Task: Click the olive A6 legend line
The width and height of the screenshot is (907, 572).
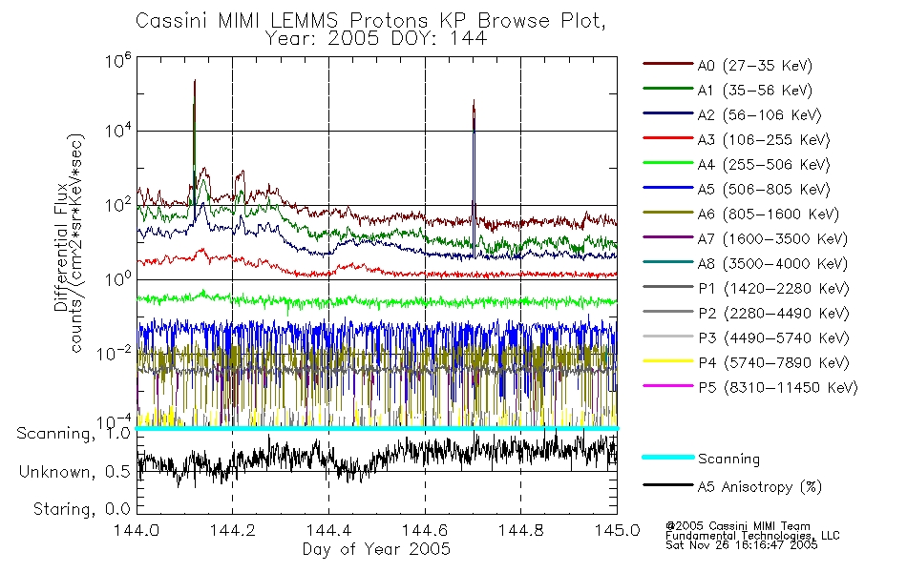Action: [x=667, y=213]
